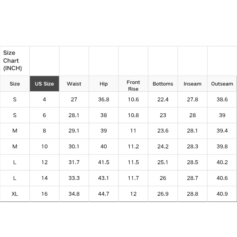Click US size 4 cell
237x237 pixels.
pyautogui.click(x=44, y=100)
